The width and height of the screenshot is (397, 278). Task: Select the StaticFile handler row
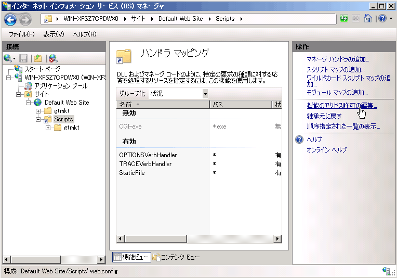click(x=132, y=173)
